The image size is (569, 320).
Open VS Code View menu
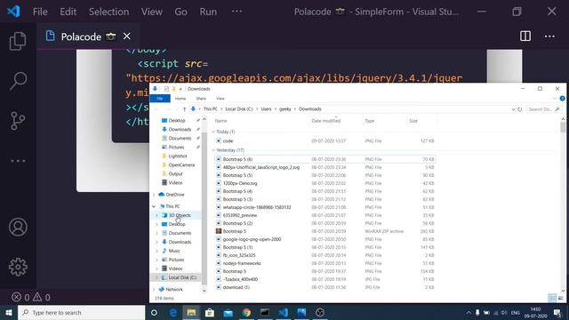click(152, 12)
